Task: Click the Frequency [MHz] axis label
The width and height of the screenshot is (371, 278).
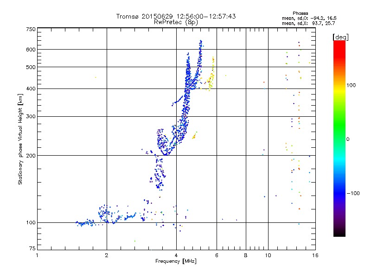Action: pyautogui.click(x=176, y=261)
